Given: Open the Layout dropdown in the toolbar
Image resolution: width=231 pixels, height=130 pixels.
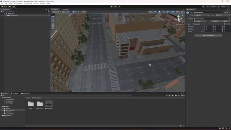Looking at the screenshot, I should point(225,6).
